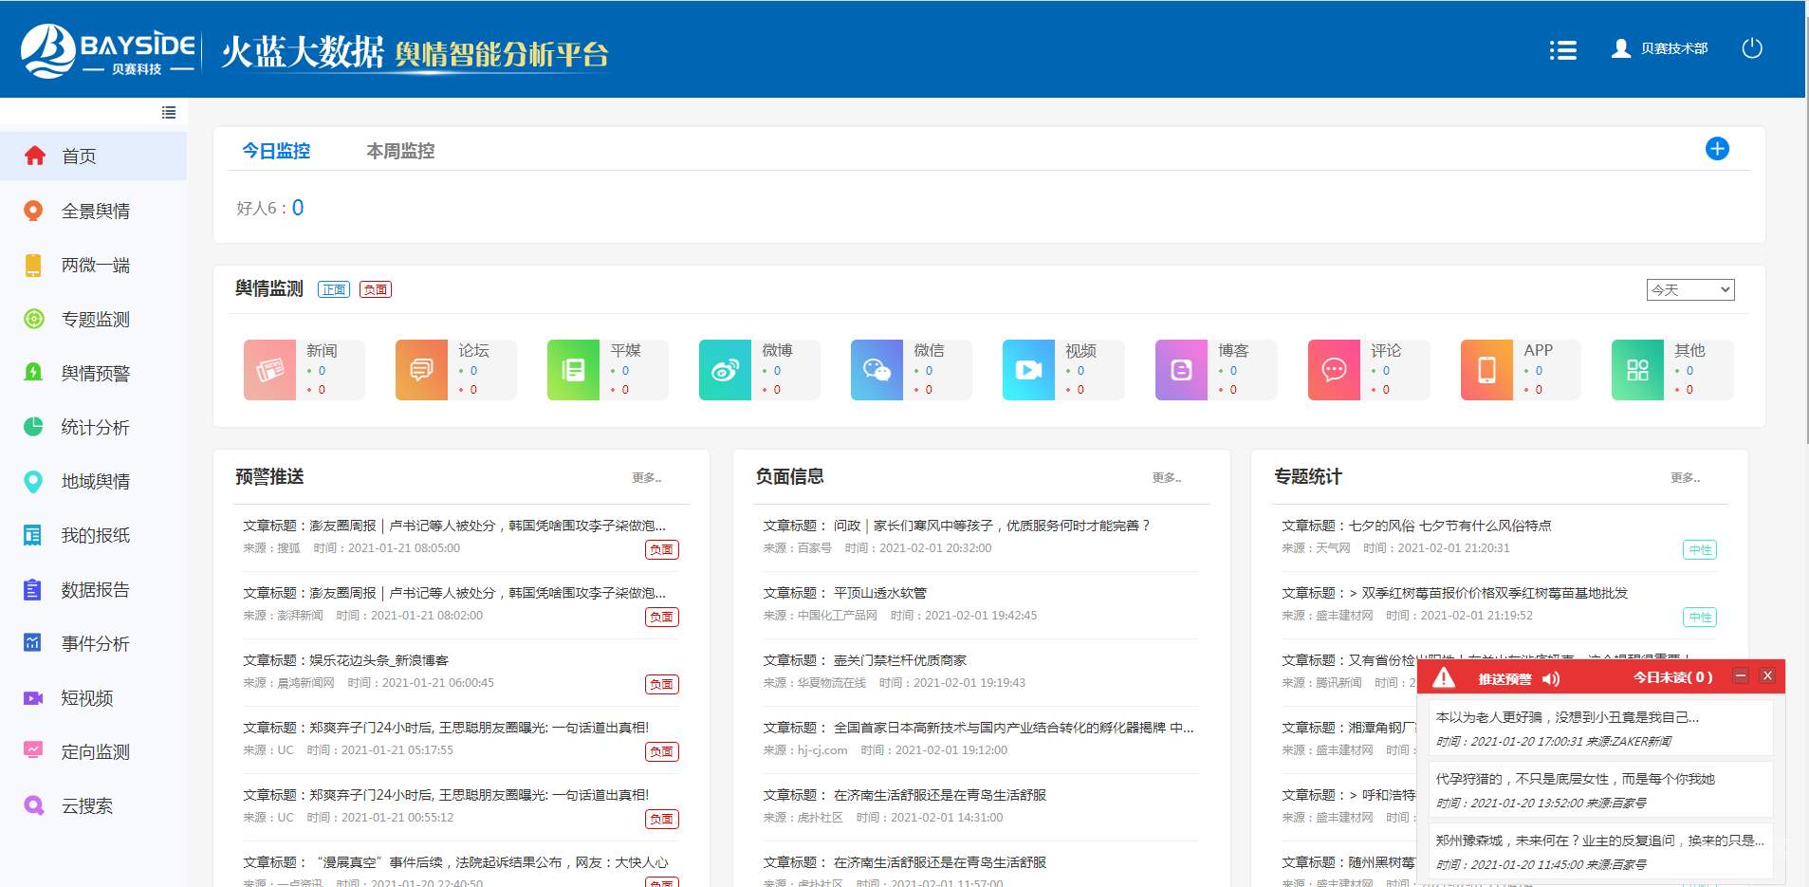The width and height of the screenshot is (1809, 887).
Task: Open 搜狐 article about 澎友圈周报
Action: coord(454,526)
